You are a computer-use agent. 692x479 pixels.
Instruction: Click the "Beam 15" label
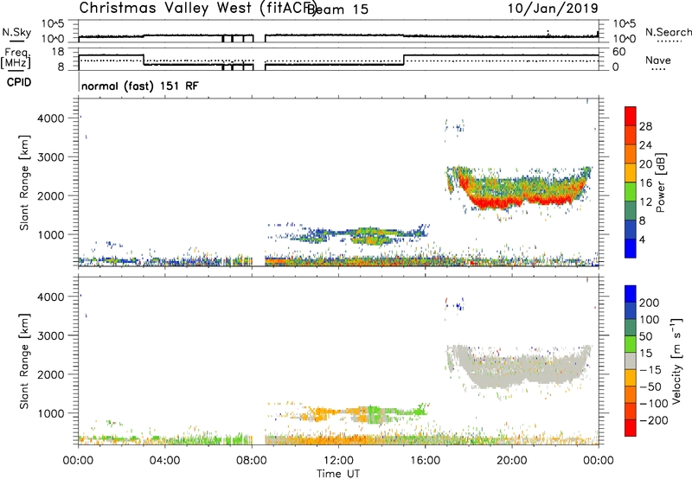tap(337, 10)
